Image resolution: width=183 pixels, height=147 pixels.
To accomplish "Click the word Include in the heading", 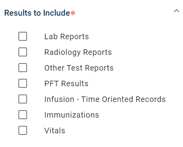I will pos(56,13).
